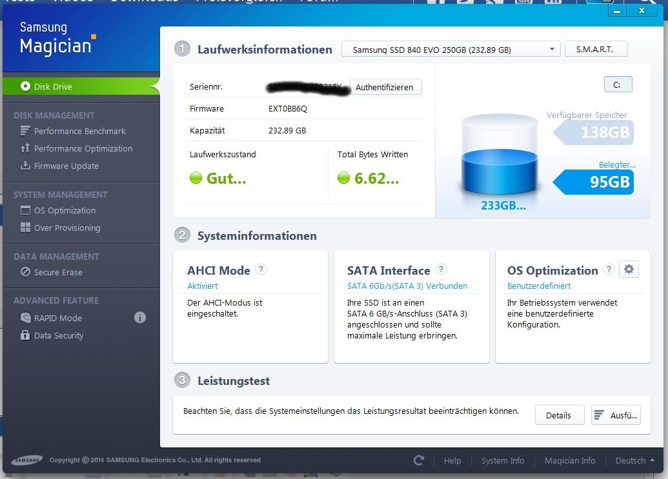Click the SATA Interface help icon

click(x=441, y=269)
